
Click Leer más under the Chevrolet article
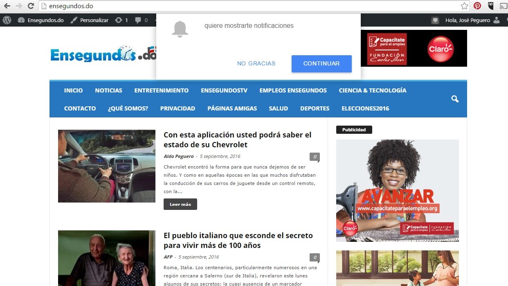pos(180,204)
